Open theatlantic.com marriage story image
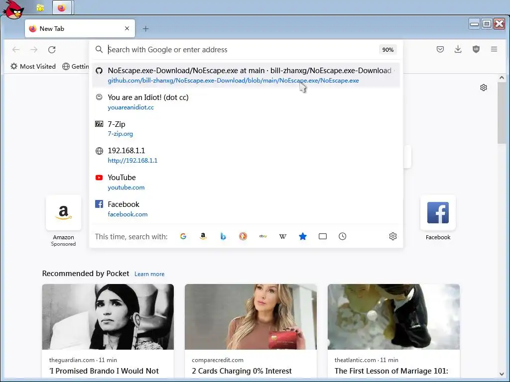 pyautogui.click(x=393, y=317)
